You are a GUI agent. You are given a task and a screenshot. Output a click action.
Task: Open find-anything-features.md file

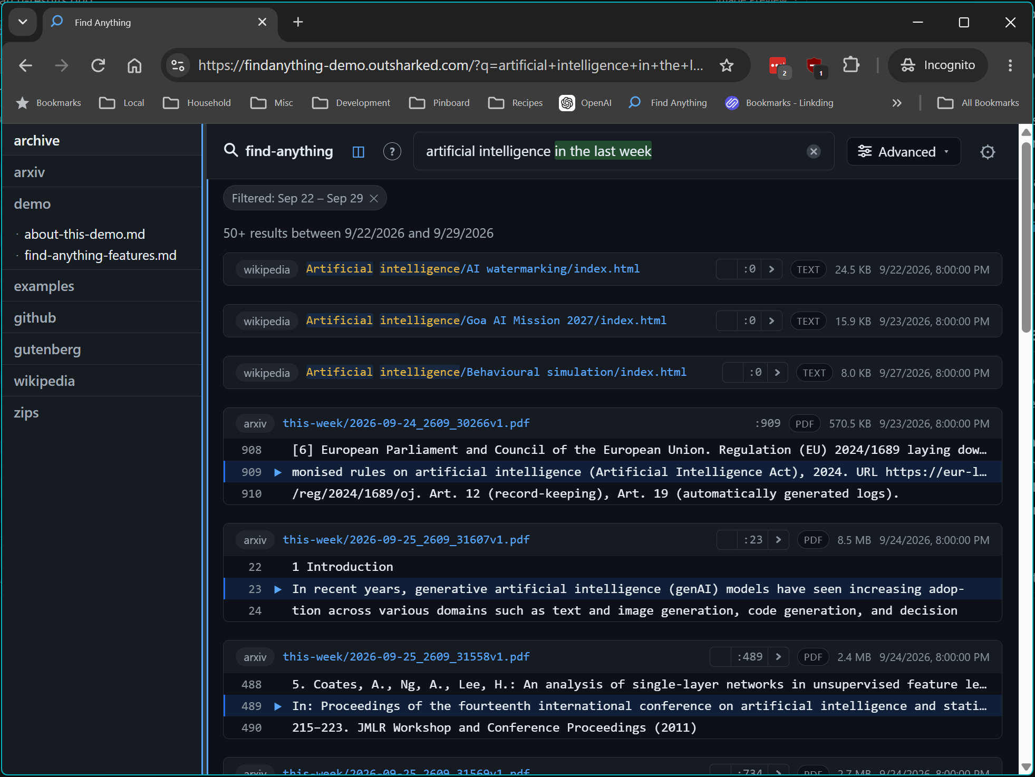pyautogui.click(x=100, y=255)
